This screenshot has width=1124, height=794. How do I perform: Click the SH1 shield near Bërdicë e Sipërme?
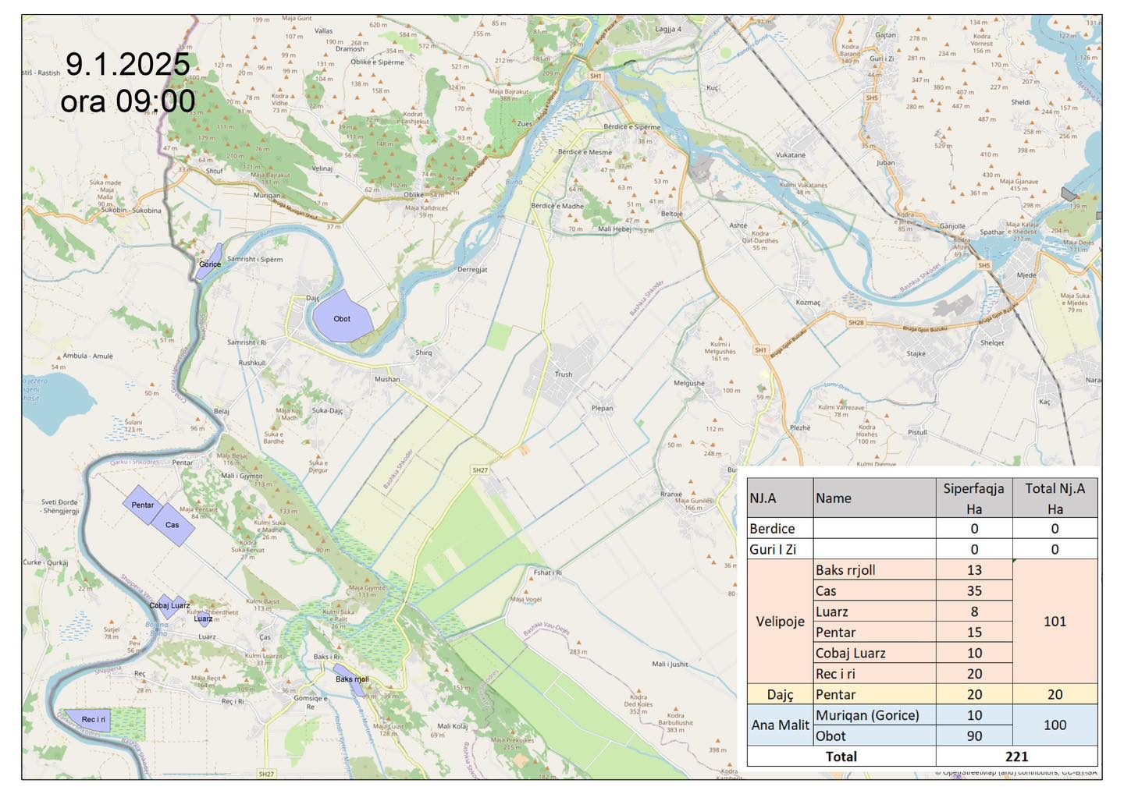[x=596, y=76]
